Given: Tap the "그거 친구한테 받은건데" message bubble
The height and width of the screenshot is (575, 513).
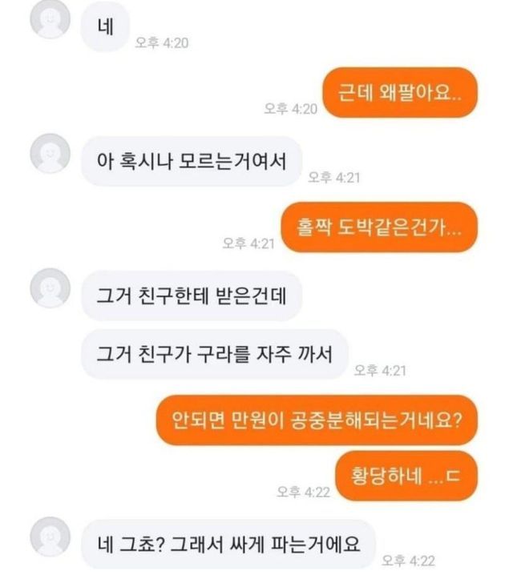Looking at the screenshot, I should (192, 296).
